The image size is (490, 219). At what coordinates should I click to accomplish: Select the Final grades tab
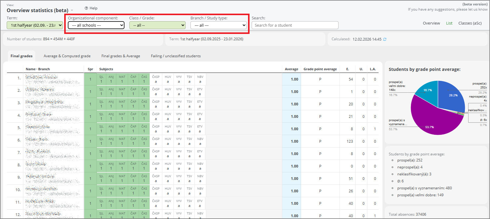tap(22, 56)
